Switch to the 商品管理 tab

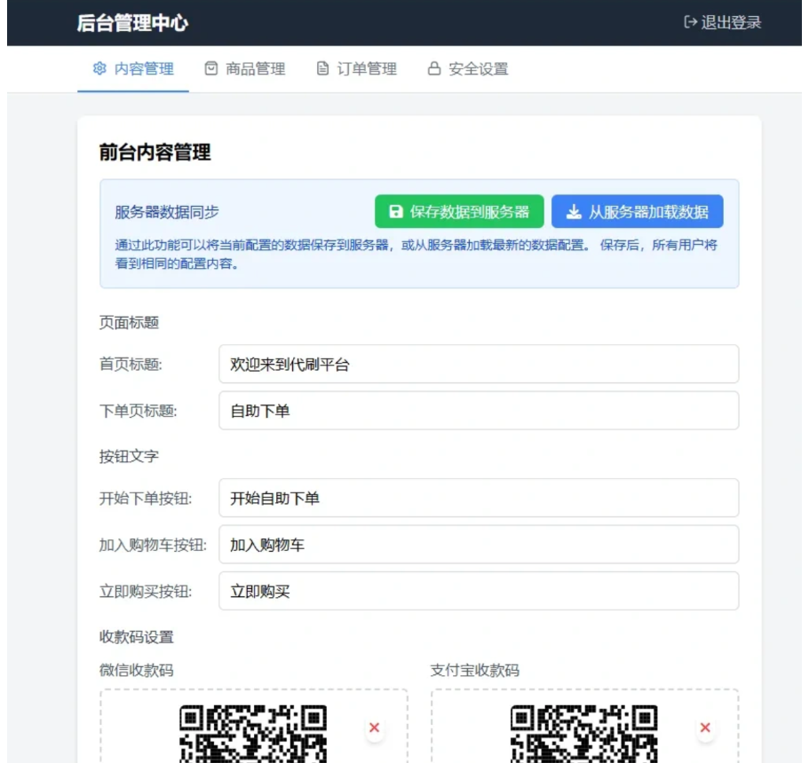(242, 67)
